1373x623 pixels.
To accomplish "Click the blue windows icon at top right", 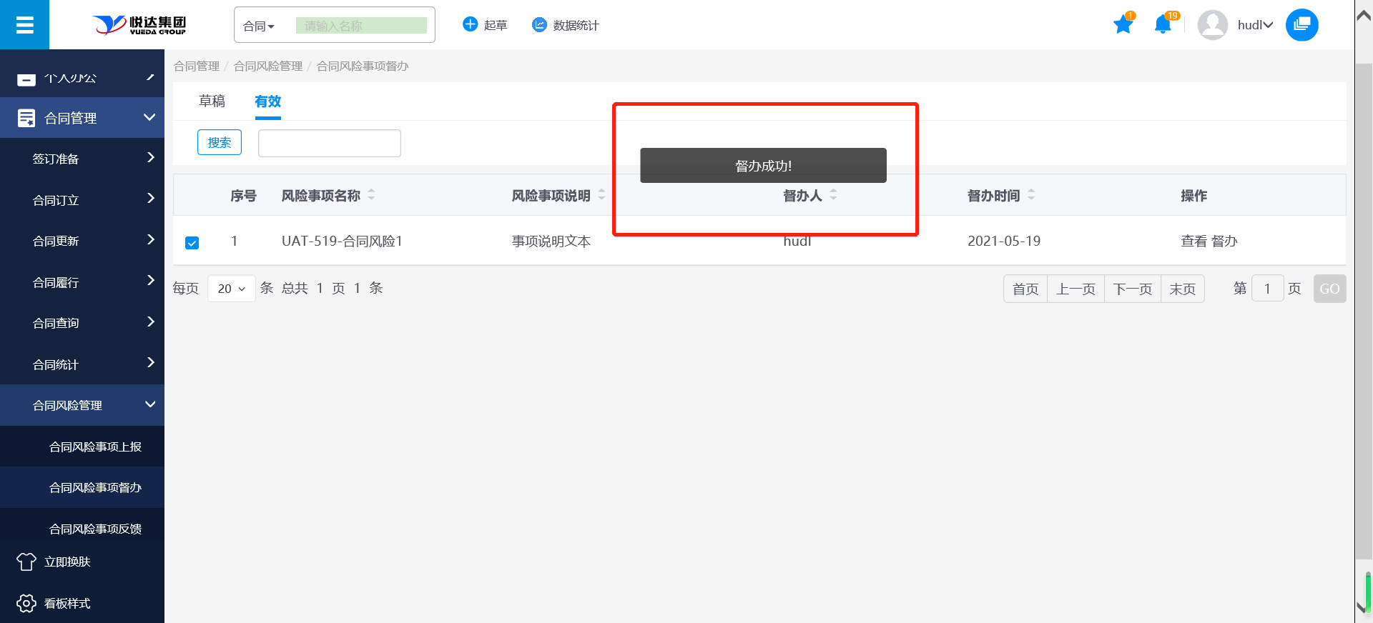I will pyautogui.click(x=1301, y=25).
